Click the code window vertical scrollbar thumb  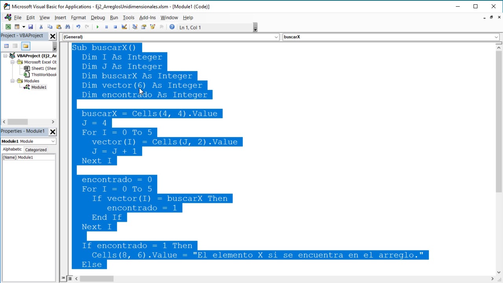coord(499,122)
